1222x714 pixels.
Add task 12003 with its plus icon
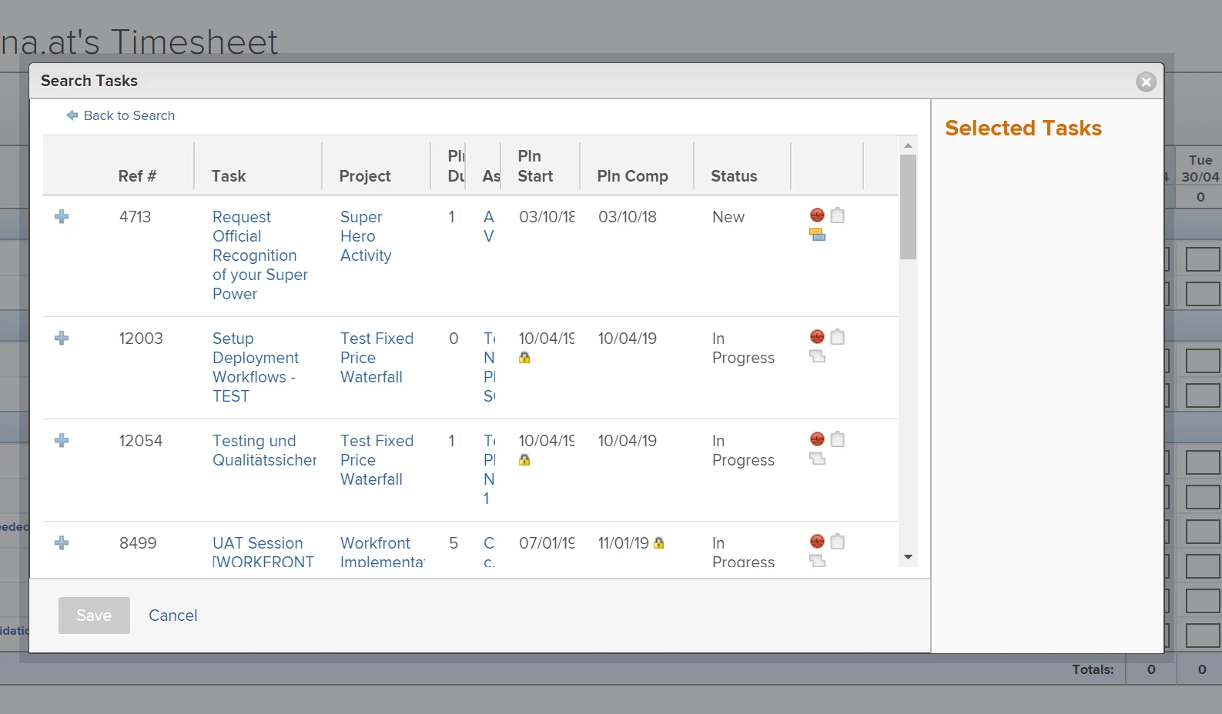click(x=62, y=339)
